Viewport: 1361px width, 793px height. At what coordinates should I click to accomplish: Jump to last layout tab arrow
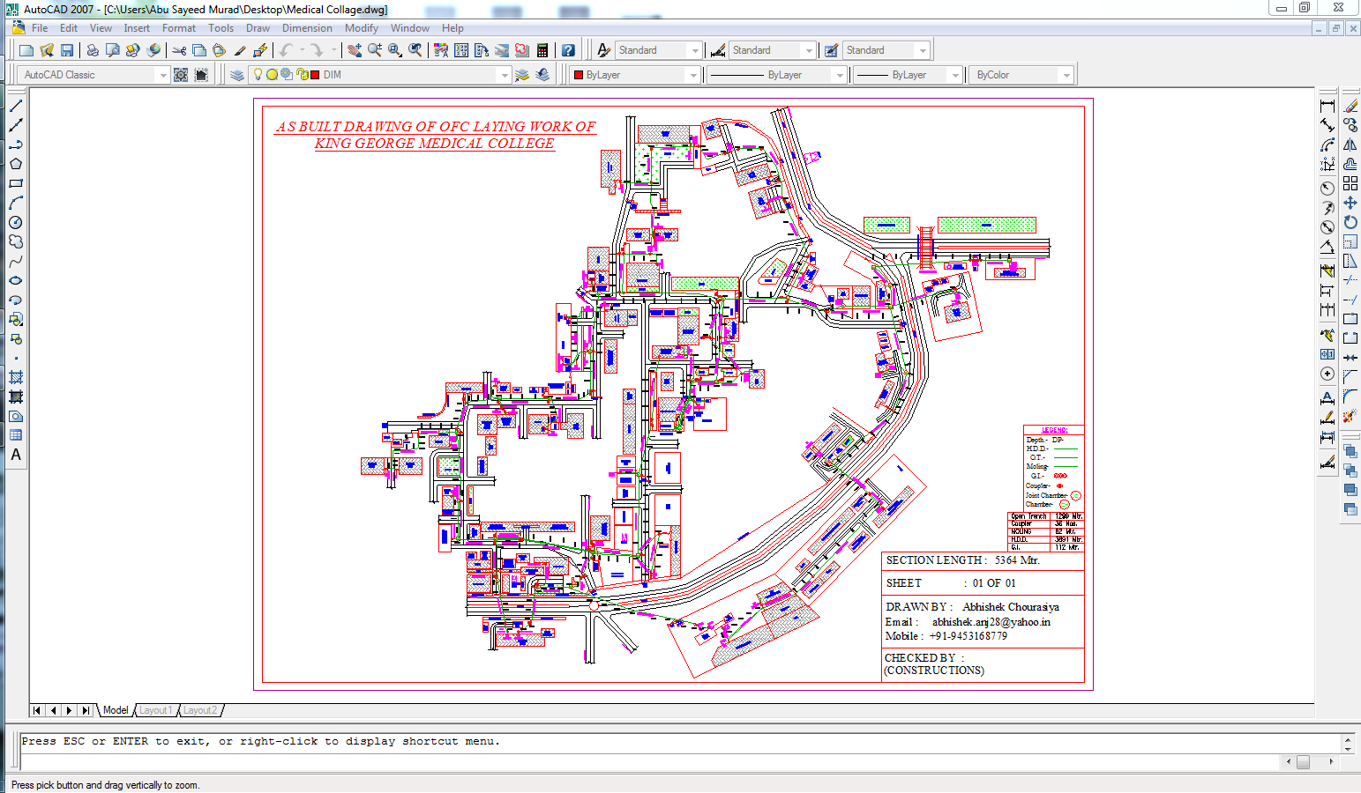tap(86, 710)
